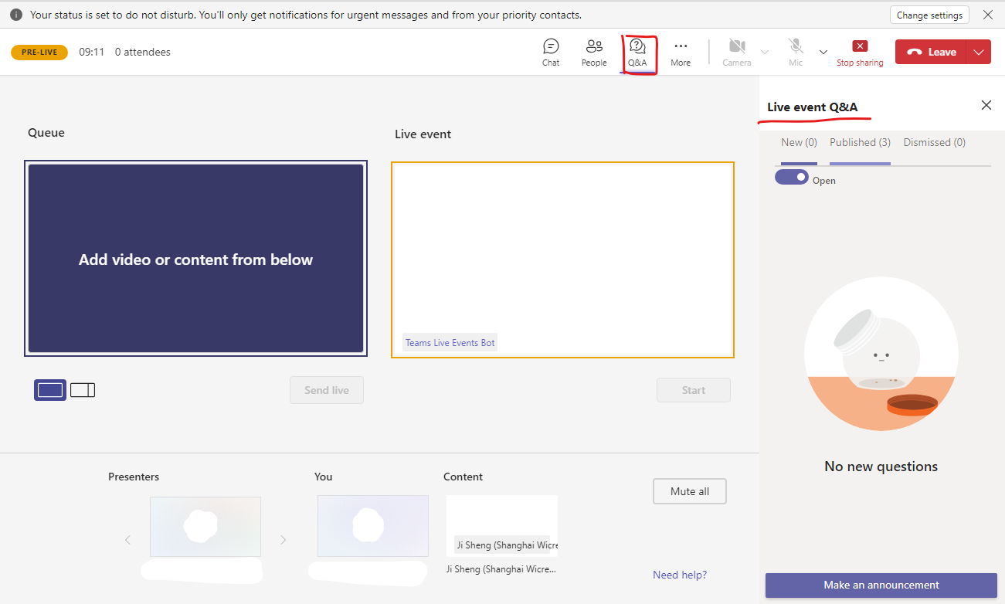Toggle the Q&A Open switch
The image size is (1005, 604).
pyautogui.click(x=791, y=177)
